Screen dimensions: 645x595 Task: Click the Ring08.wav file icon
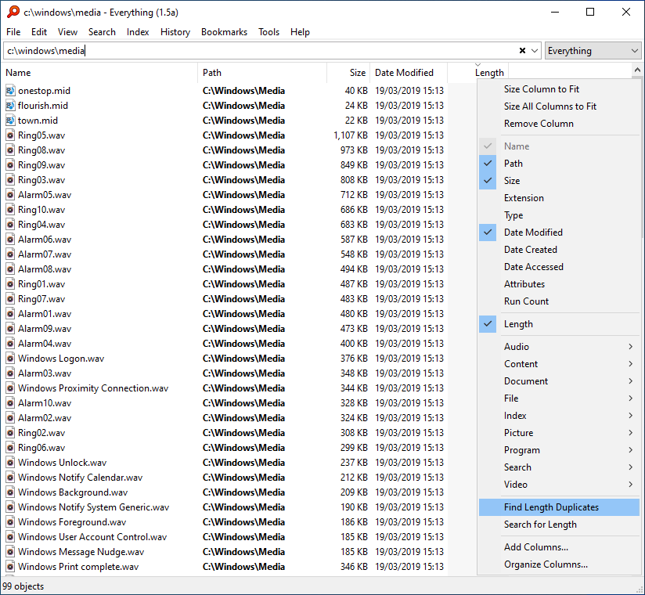10,150
